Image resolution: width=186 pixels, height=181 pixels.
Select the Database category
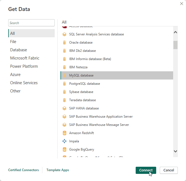coord(31,50)
